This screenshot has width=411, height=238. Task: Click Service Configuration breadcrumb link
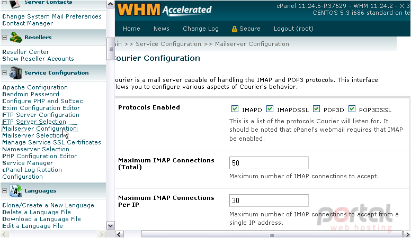(168, 44)
